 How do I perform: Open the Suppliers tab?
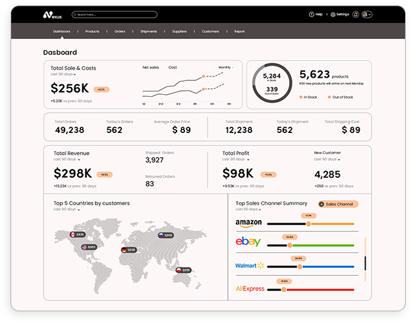tap(179, 31)
